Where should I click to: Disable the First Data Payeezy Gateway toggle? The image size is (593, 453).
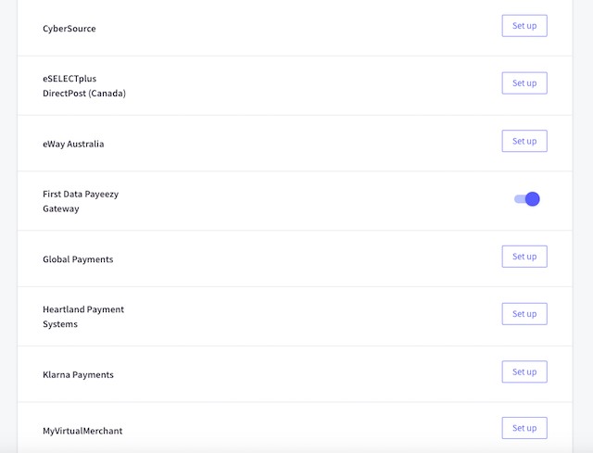point(527,199)
